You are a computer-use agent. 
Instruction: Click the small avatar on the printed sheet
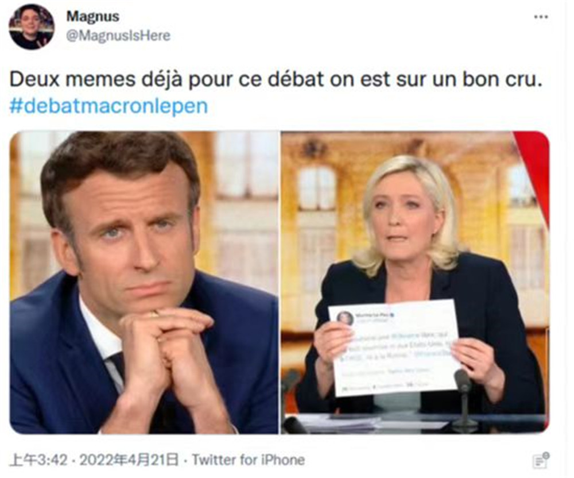[x=345, y=318]
